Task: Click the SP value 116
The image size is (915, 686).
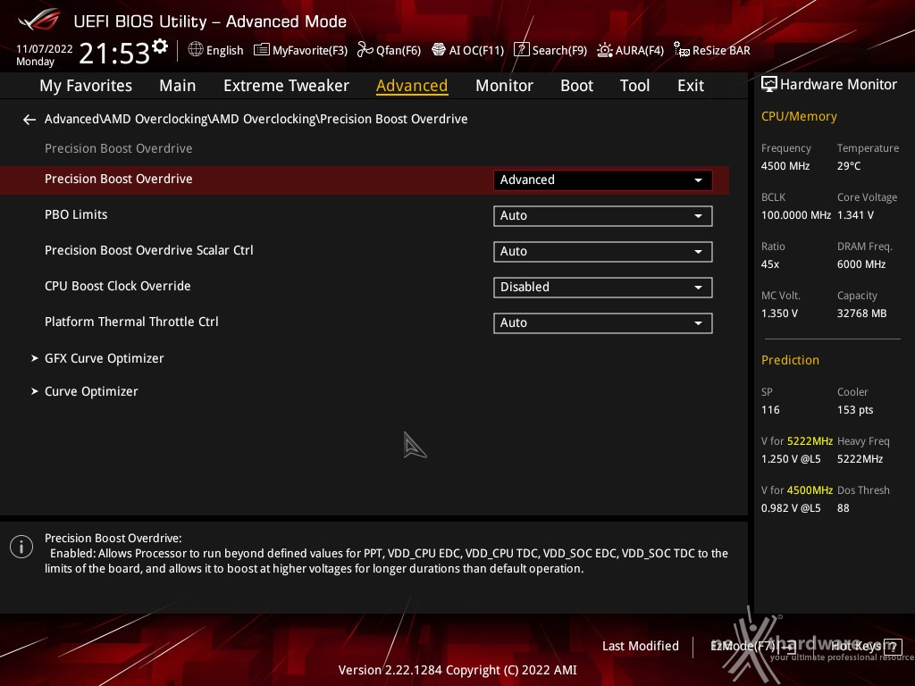Action: [770, 409]
